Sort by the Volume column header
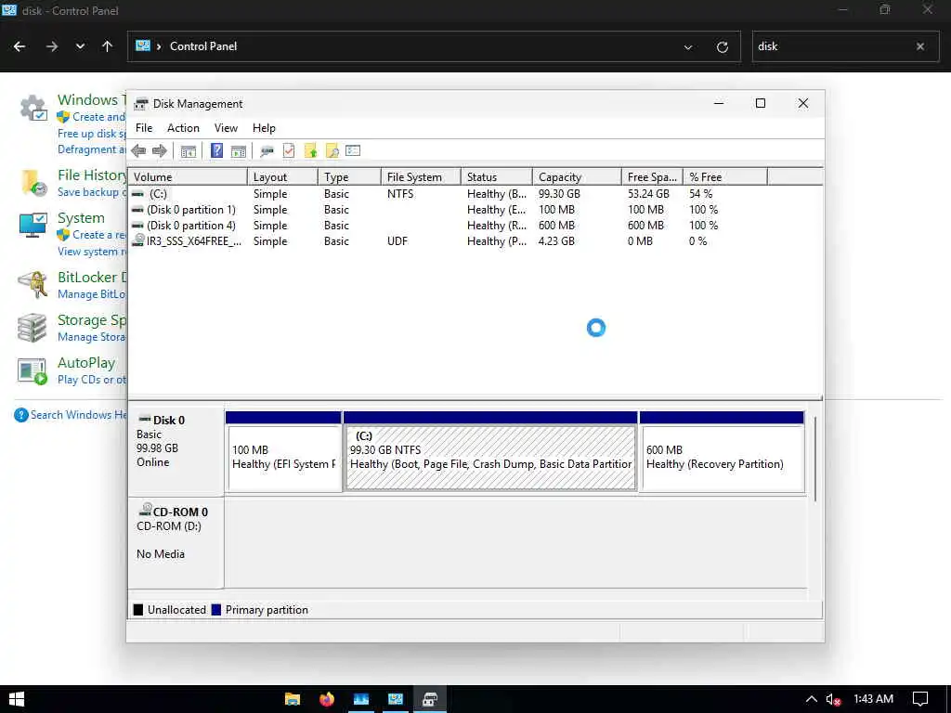The width and height of the screenshot is (951, 713). pyautogui.click(x=188, y=177)
